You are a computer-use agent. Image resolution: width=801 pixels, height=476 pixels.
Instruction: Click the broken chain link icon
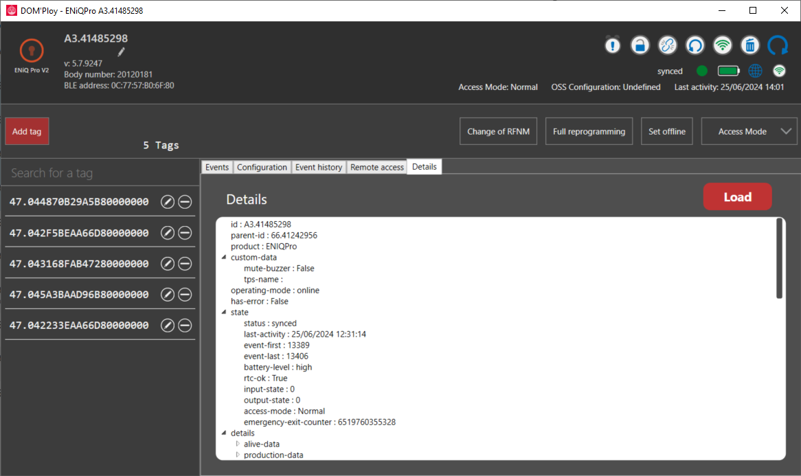668,45
